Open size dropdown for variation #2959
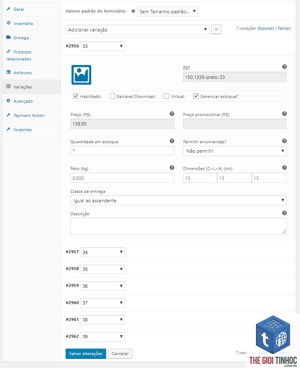Screen dimensions: 300x368 coord(102,286)
